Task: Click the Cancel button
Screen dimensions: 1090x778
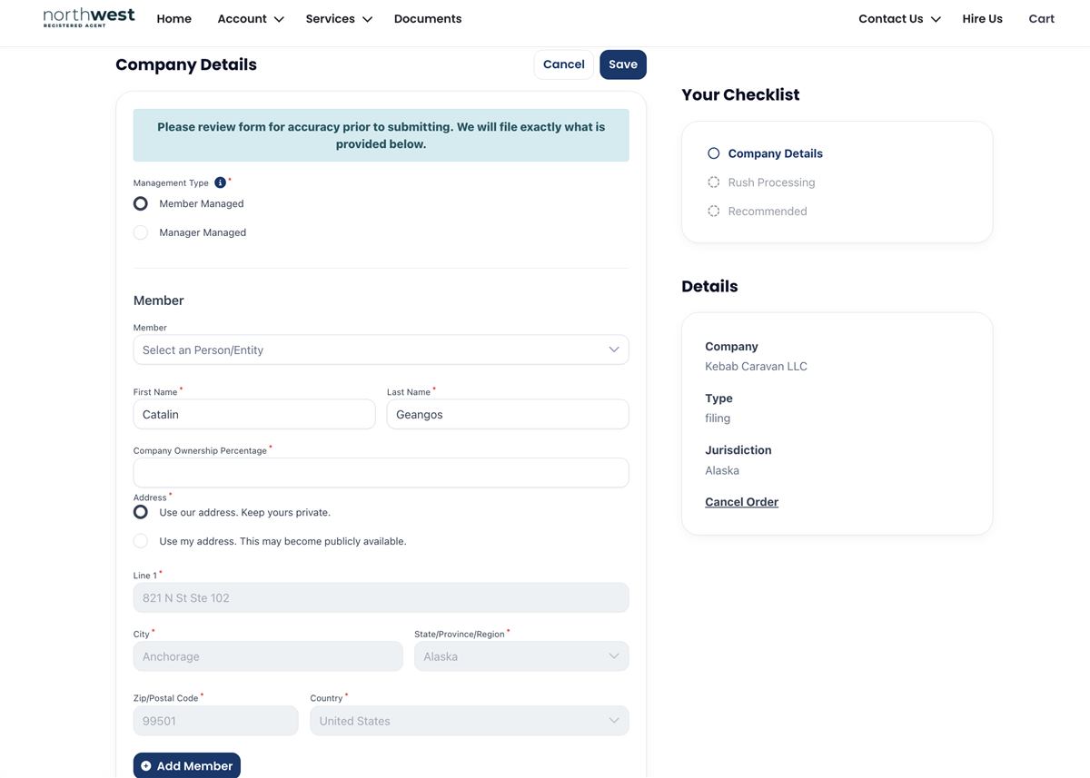Action: point(563,64)
